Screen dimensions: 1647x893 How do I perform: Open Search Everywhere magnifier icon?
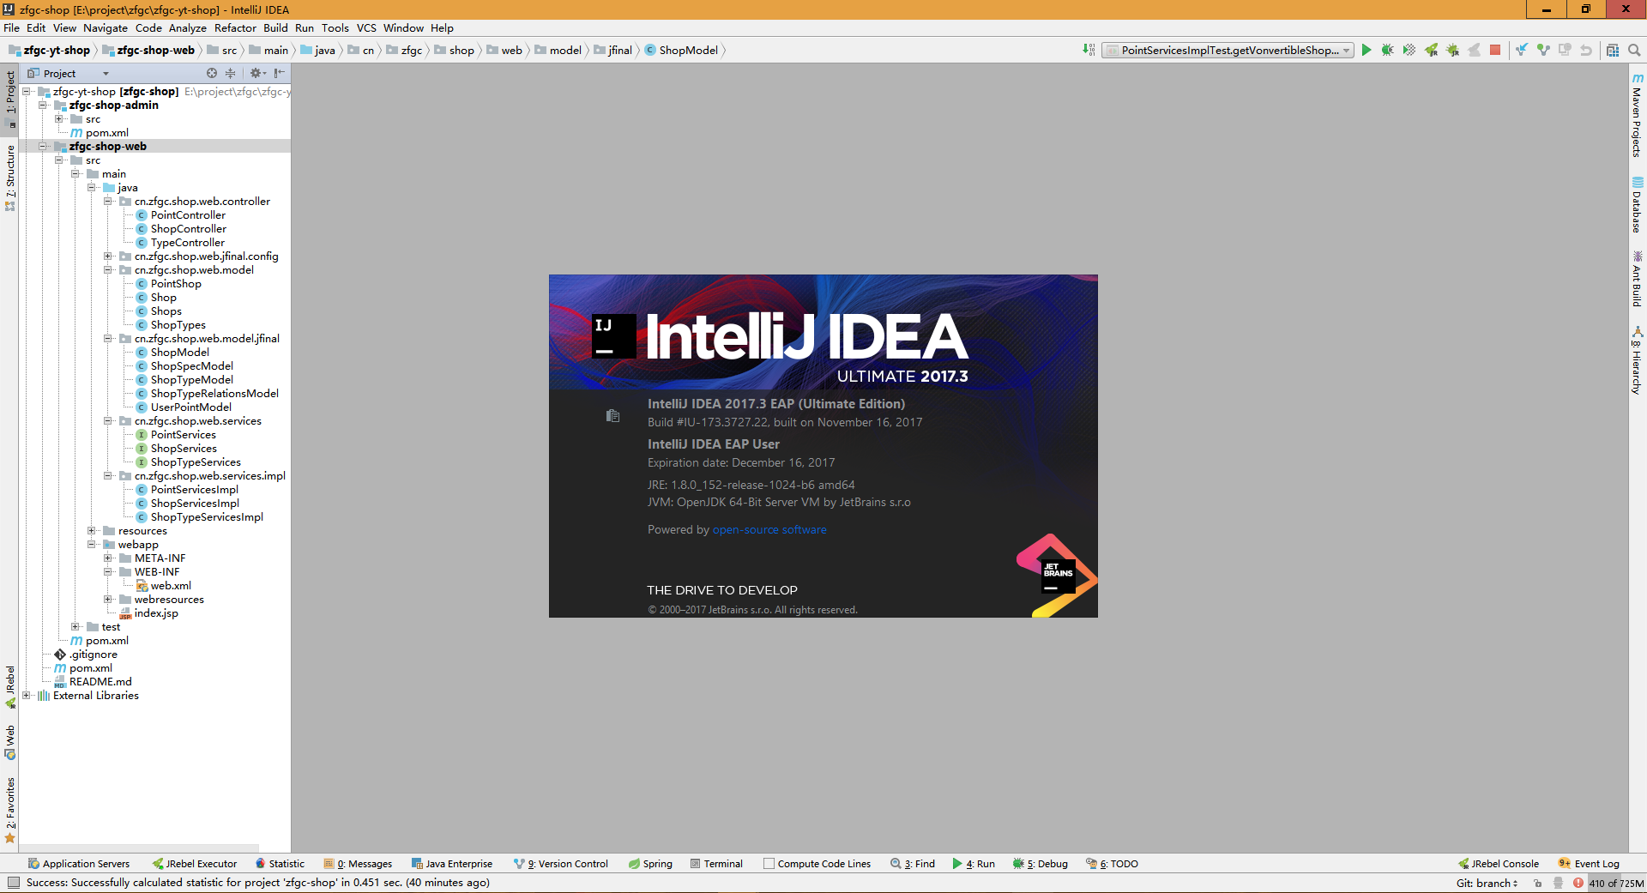tap(1634, 50)
